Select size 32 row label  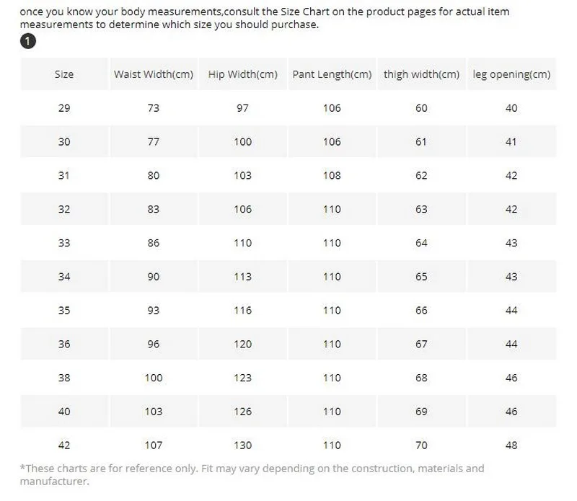pos(64,209)
